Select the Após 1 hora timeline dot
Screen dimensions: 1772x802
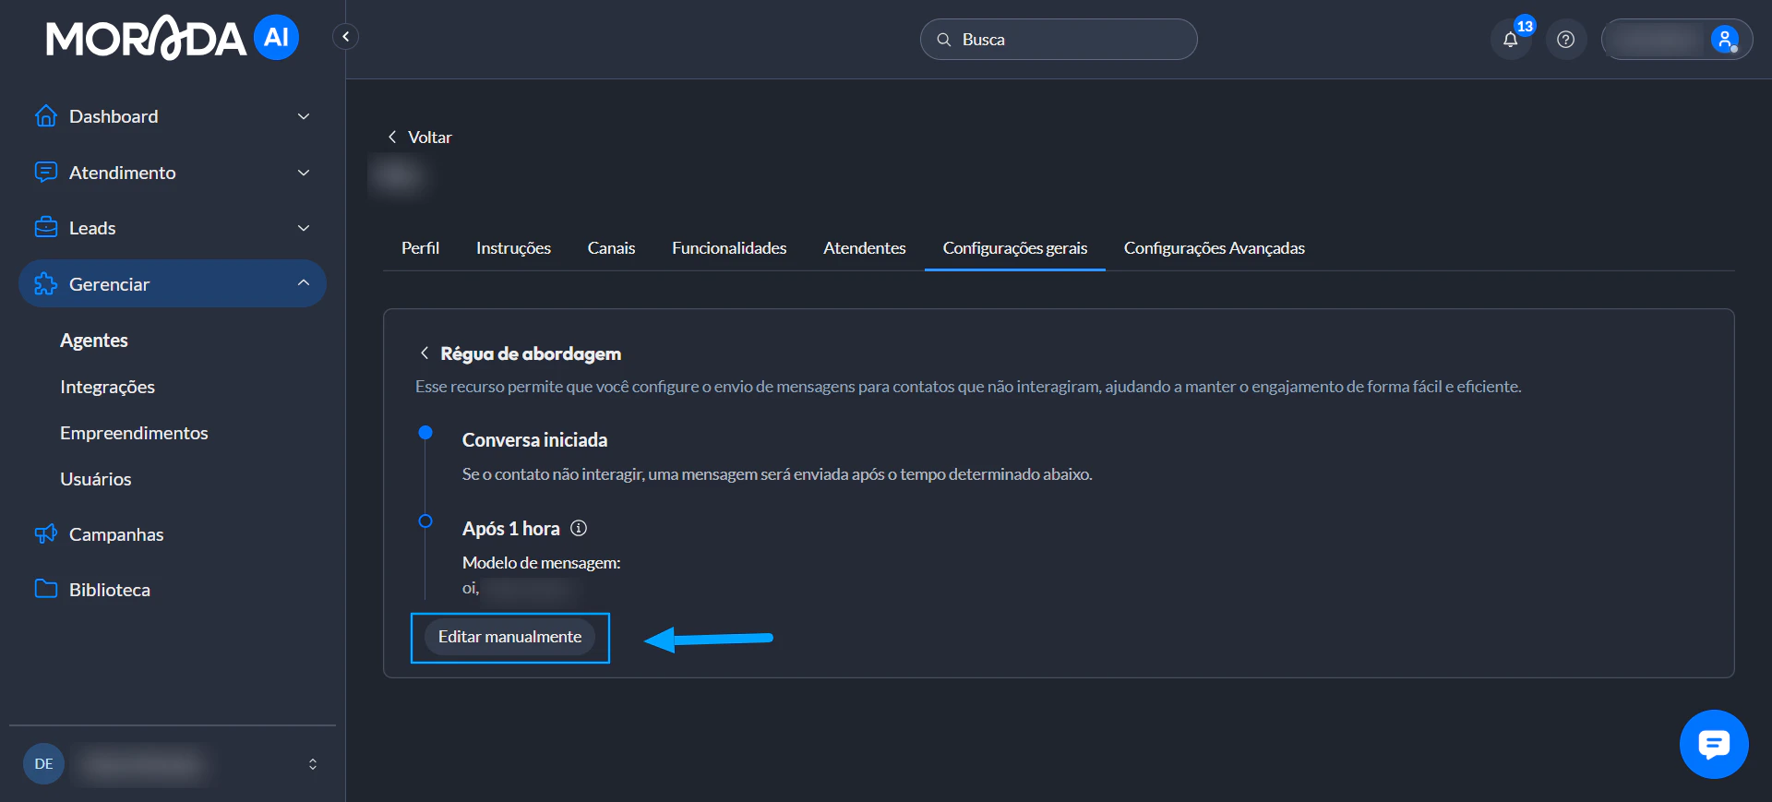click(x=425, y=521)
